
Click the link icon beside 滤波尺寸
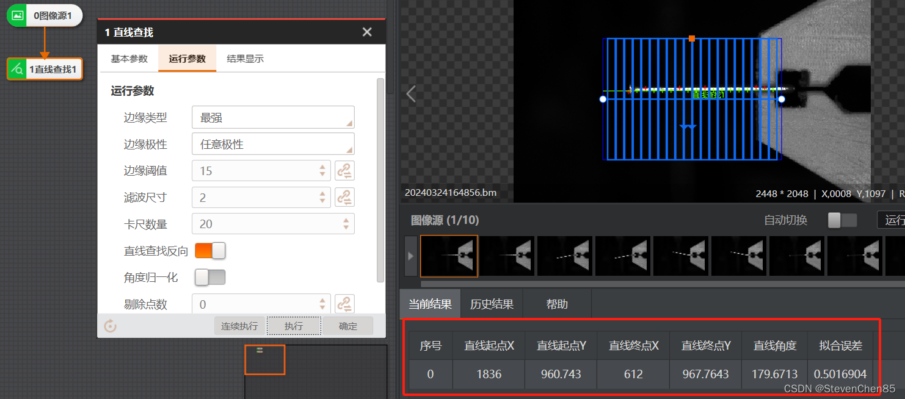coord(344,197)
